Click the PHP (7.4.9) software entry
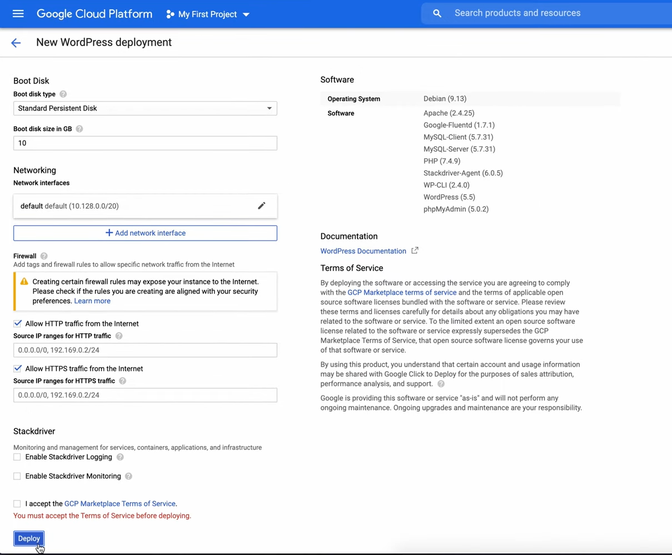Image resolution: width=672 pixels, height=555 pixels. (x=442, y=161)
